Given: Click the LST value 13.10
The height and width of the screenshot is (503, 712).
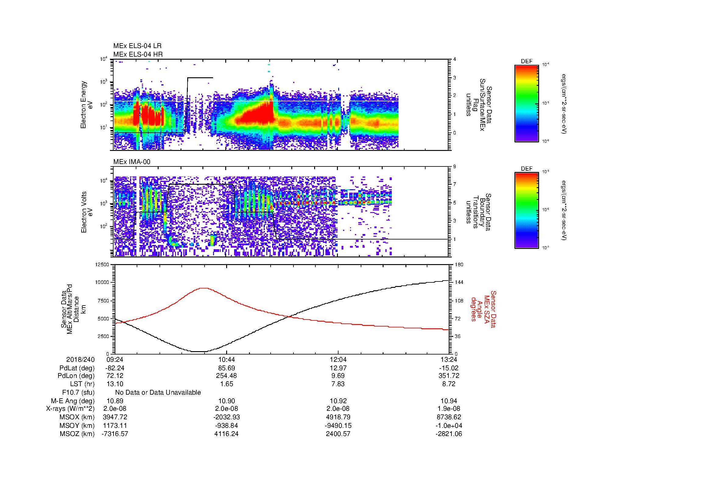Looking at the screenshot, I should [x=115, y=384].
